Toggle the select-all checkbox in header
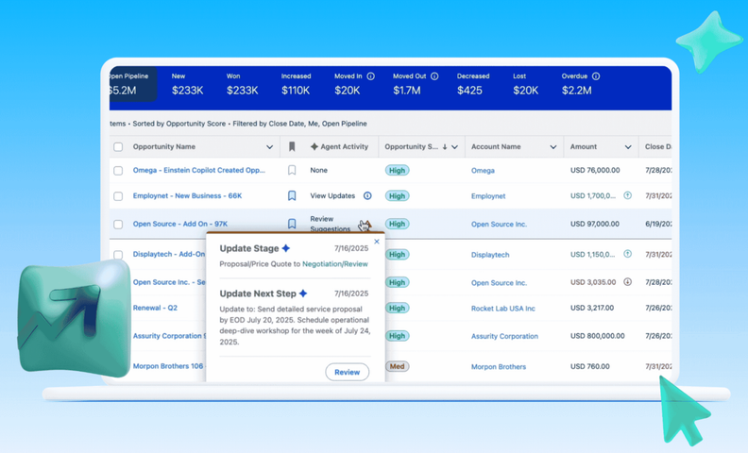 click(x=118, y=147)
